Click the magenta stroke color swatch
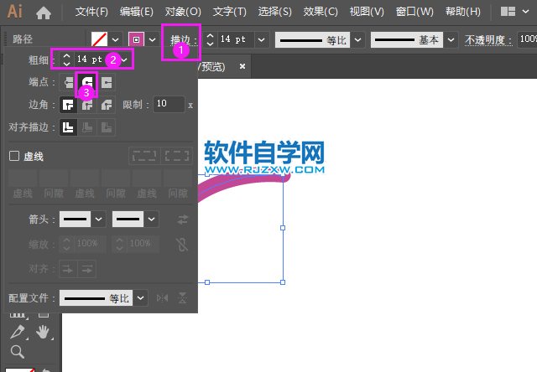Screen dimensions: 537x372 tap(136, 39)
